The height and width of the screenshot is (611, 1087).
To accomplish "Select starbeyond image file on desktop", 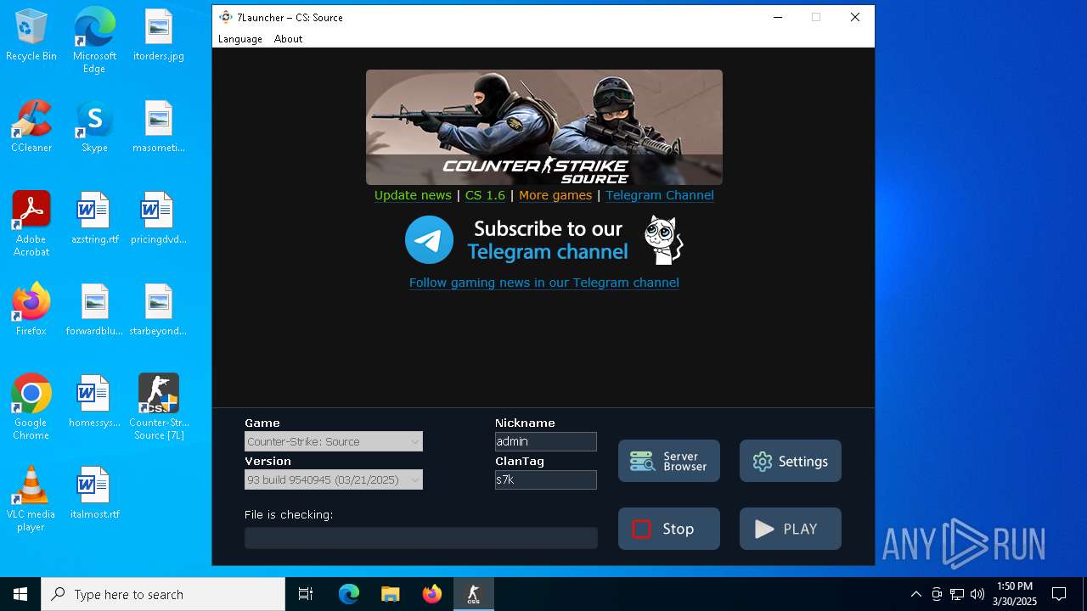I will [159, 311].
